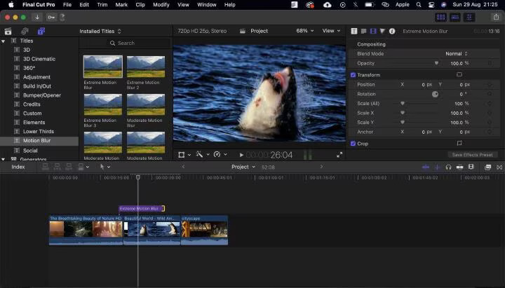Open the Edit menu
The width and height of the screenshot is (505, 288).
[84, 5]
